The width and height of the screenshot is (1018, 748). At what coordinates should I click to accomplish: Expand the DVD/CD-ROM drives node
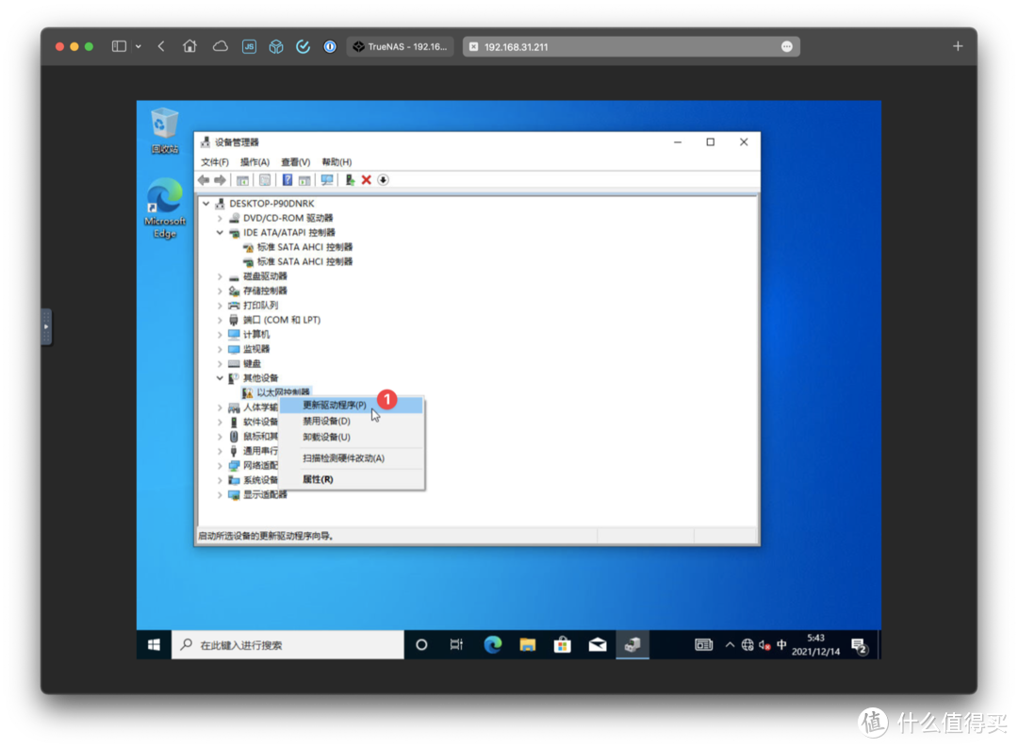[221, 218]
